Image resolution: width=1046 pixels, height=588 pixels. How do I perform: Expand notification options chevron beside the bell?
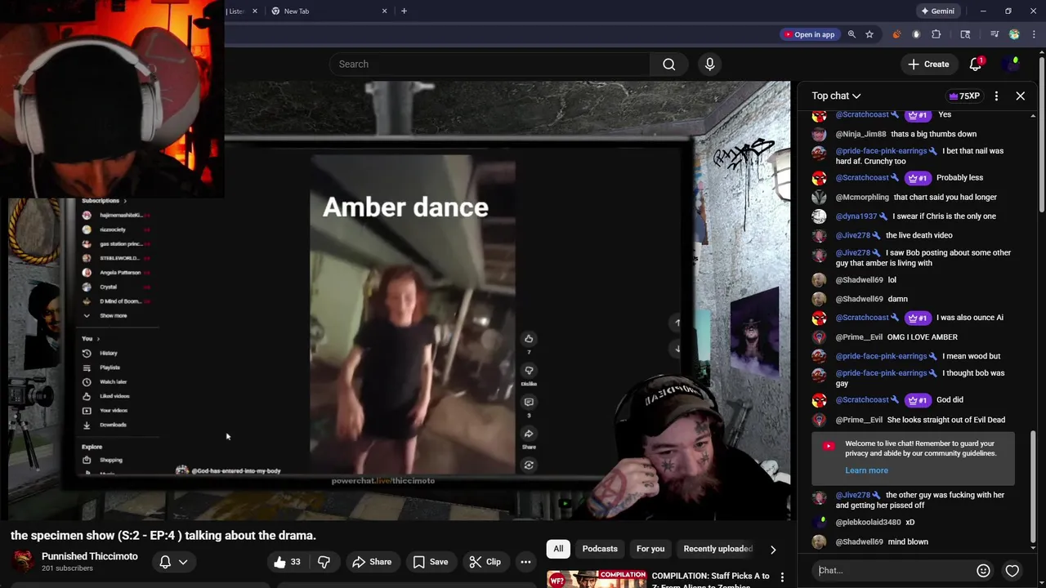[183, 562]
